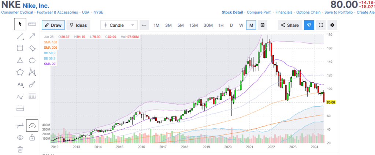
Task: Select the rotated rectangle tool
Action: point(32,48)
